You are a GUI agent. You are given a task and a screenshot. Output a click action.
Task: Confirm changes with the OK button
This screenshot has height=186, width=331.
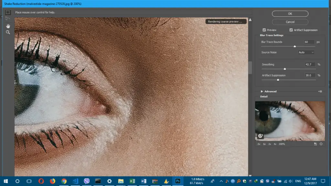pos(290,14)
